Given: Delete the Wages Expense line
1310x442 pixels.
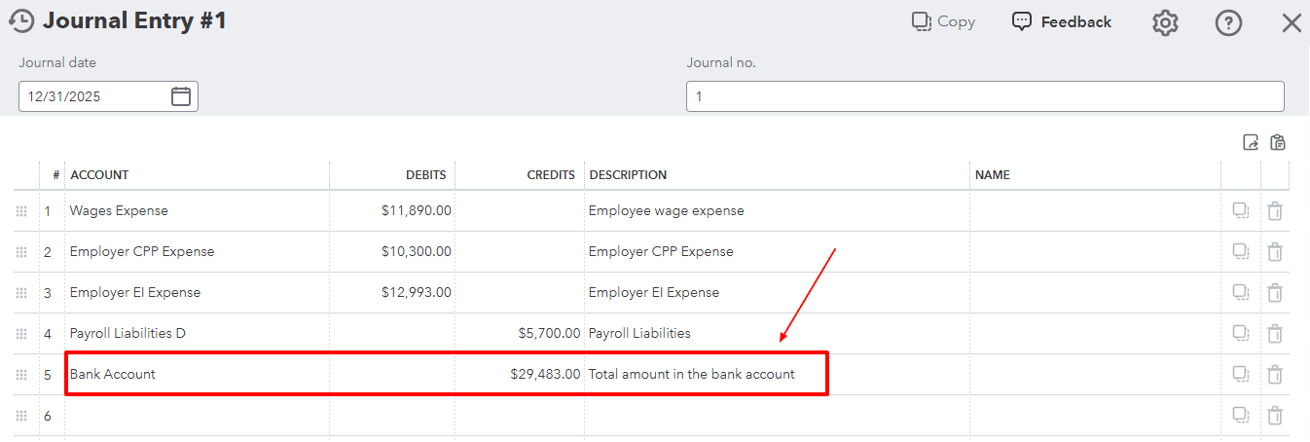Looking at the screenshot, I should pos(1275,211).
